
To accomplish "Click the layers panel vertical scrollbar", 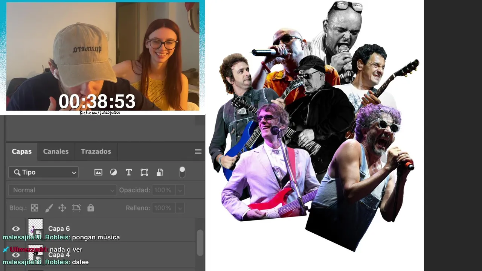I will [x=200, y=243].
